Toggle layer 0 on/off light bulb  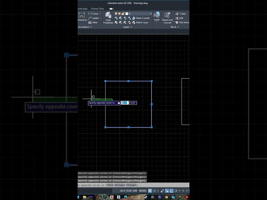(116, 14)
